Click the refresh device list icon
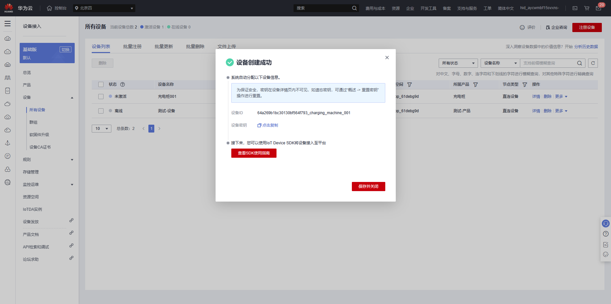Screen dimensions: 611x304 coord(593,63)
